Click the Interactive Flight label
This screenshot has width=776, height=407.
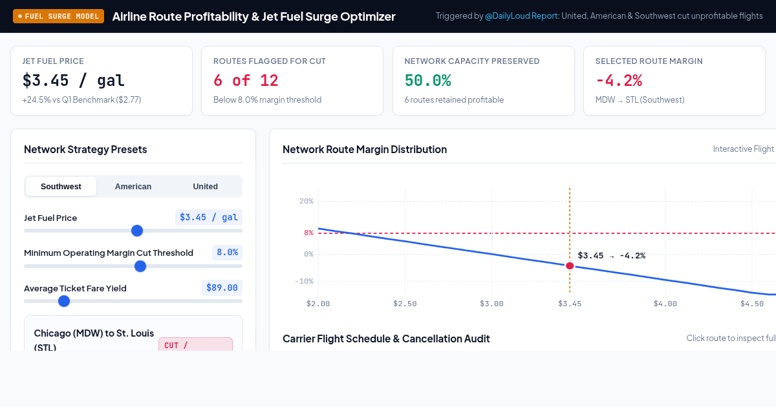coord(744,149)
